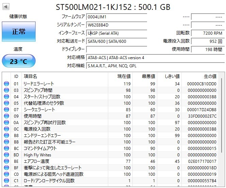Select the ATA8-ACS version 4 standard field

(x=155, y=57)
